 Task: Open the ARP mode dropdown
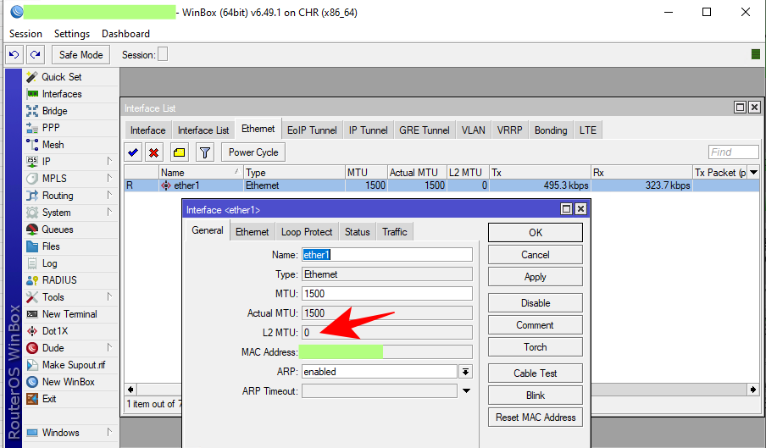(465, 372)
